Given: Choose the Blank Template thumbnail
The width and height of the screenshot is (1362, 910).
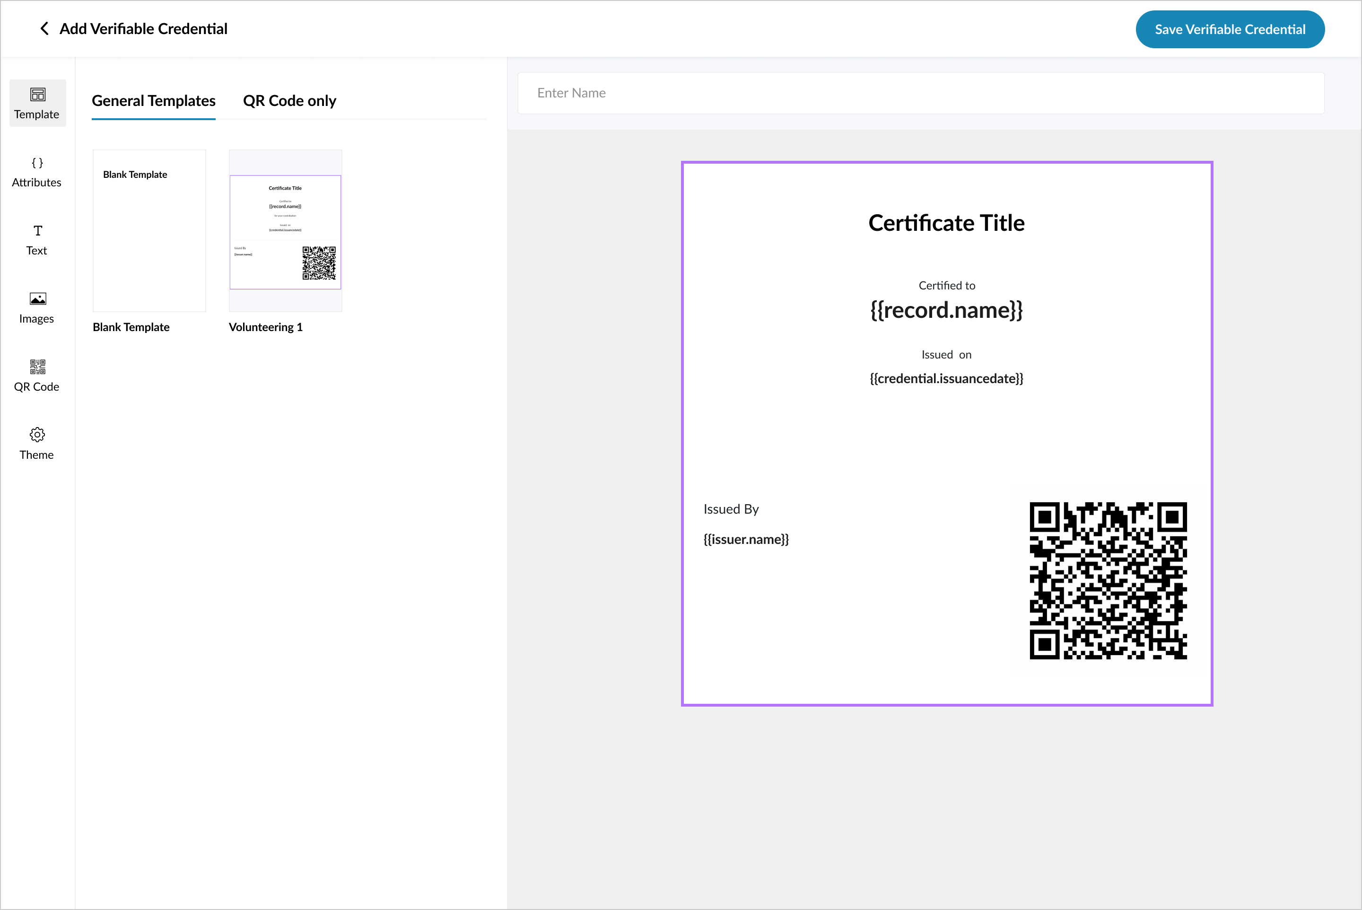Looking at the screenshot, I should [x=149, y=231].
